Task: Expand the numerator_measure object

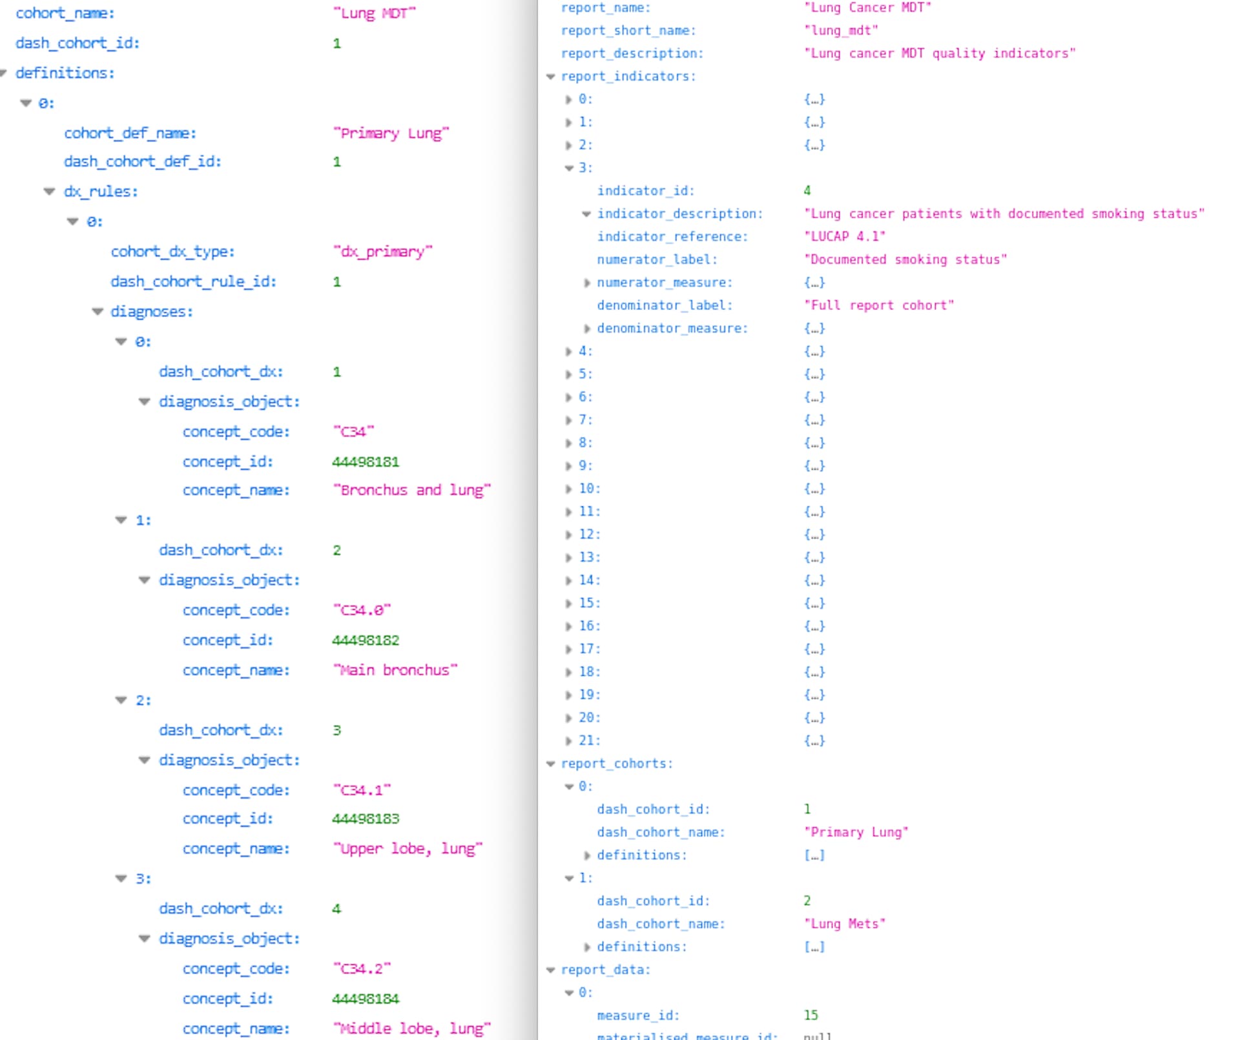Action: [x=586, y=283]
